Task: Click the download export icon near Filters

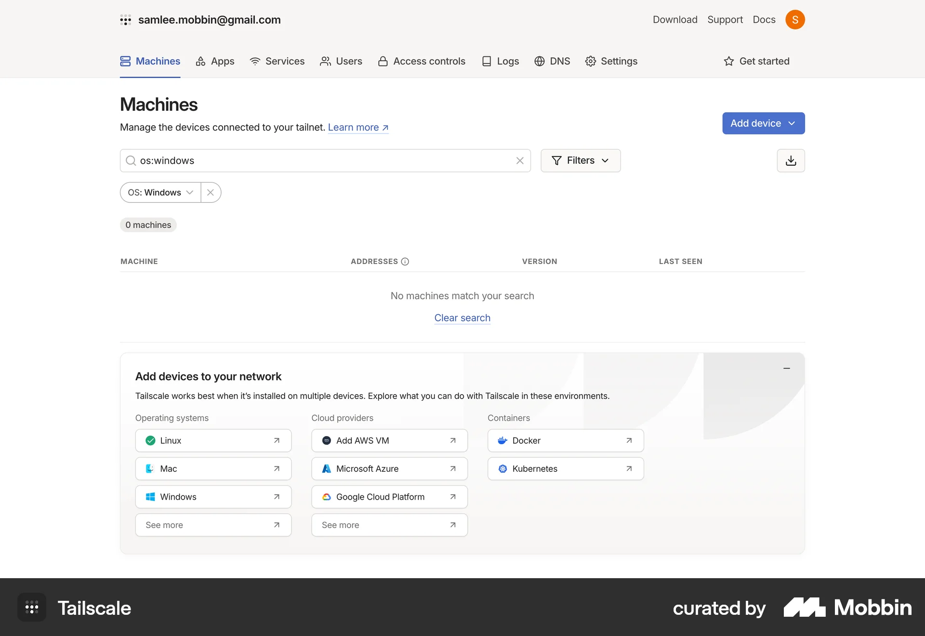Action: point(791,160)
